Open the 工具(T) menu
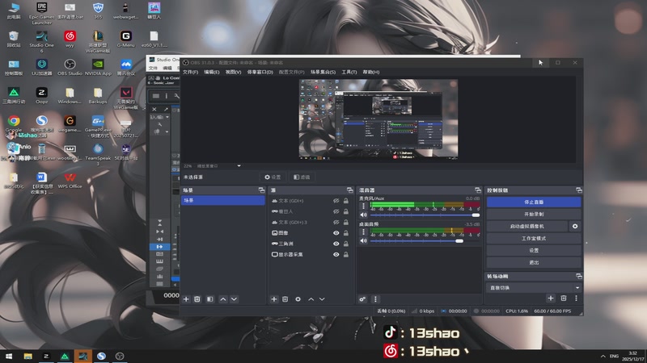Image resolution: width=647 pixels, height=363 pixels. click(x=349, y=72)
